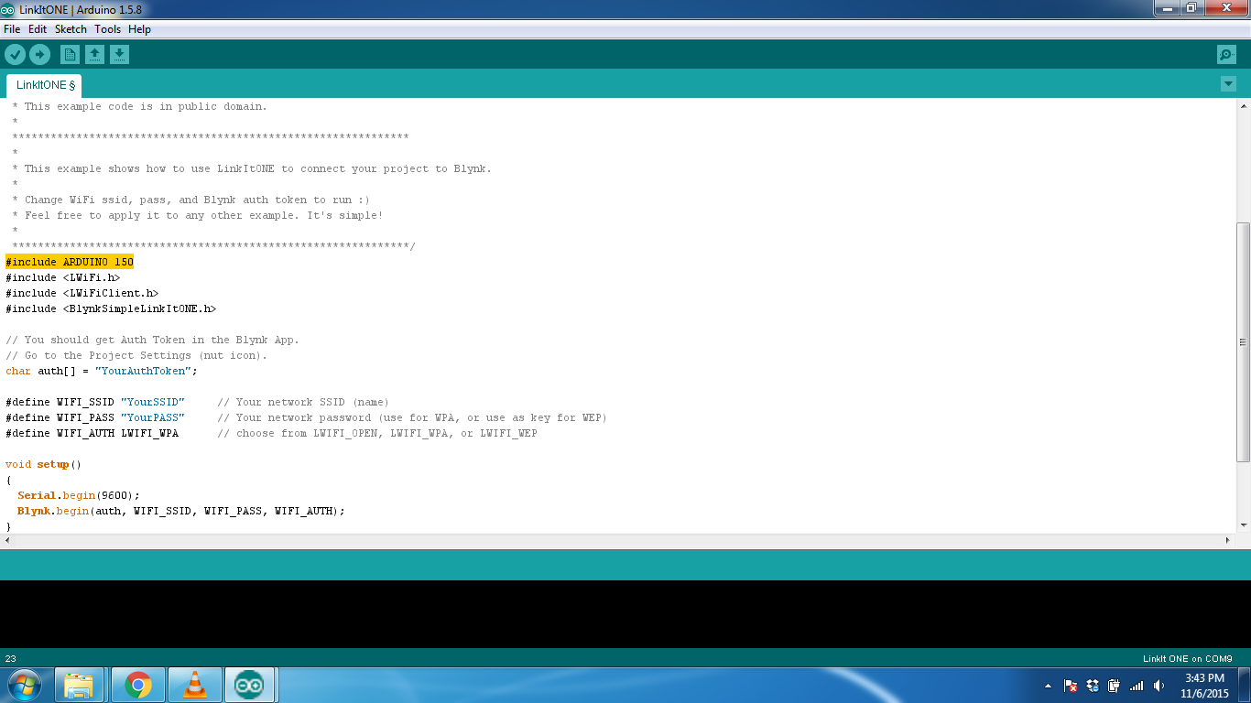Click the "YourAuthToken" string
The image size is (1251, 703).
point(143,371)
